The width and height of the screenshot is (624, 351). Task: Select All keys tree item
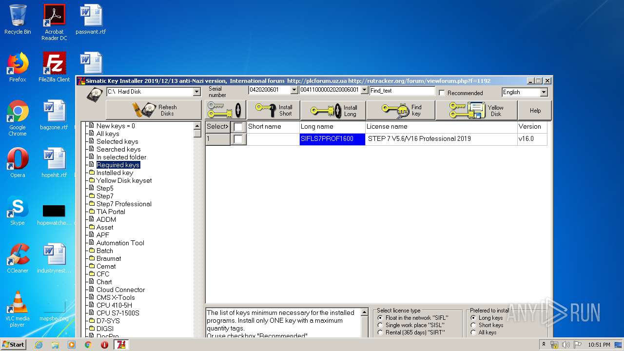(x=108, y=134)
